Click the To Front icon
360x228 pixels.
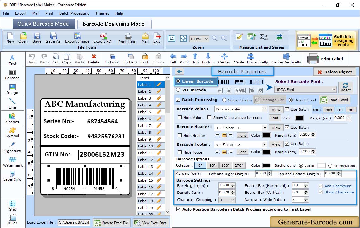coord(112,59)
